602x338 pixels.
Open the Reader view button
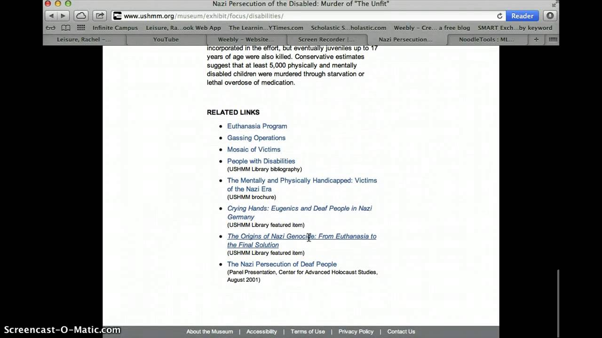point(522,15)
